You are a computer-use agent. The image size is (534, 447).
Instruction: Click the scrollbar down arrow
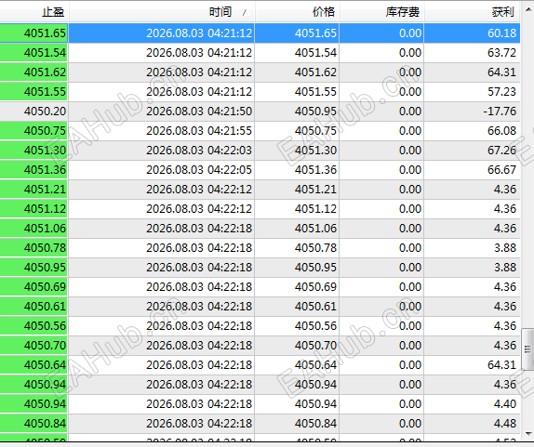527,434
